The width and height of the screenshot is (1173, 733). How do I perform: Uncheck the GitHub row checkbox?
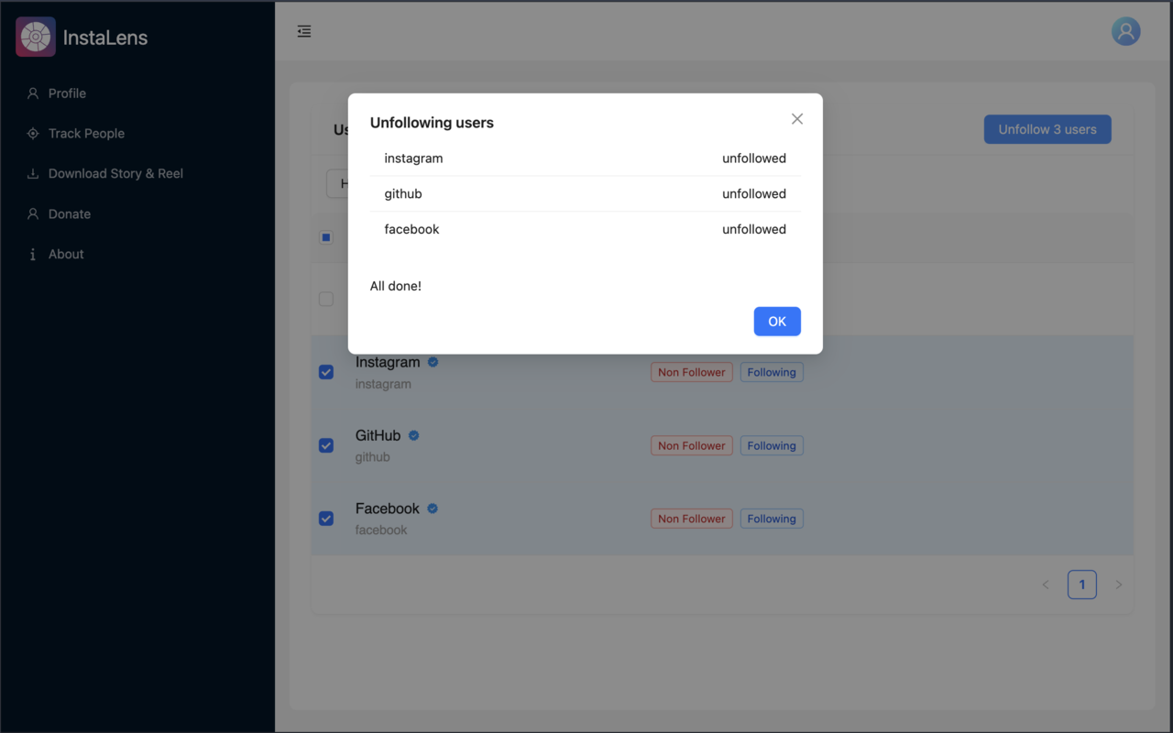326,445
